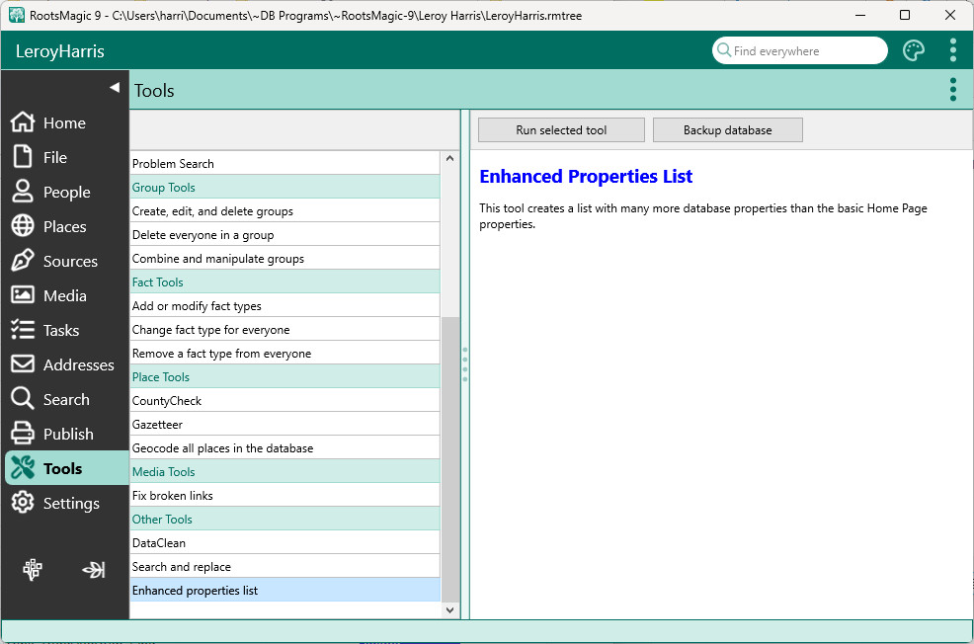Open the Sources pen icon
974x644 pixels.
[x=23, y=261]
